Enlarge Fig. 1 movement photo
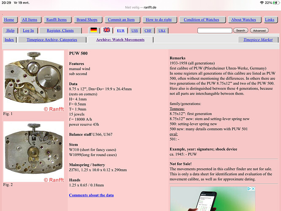281x211 pixels. 34,81
